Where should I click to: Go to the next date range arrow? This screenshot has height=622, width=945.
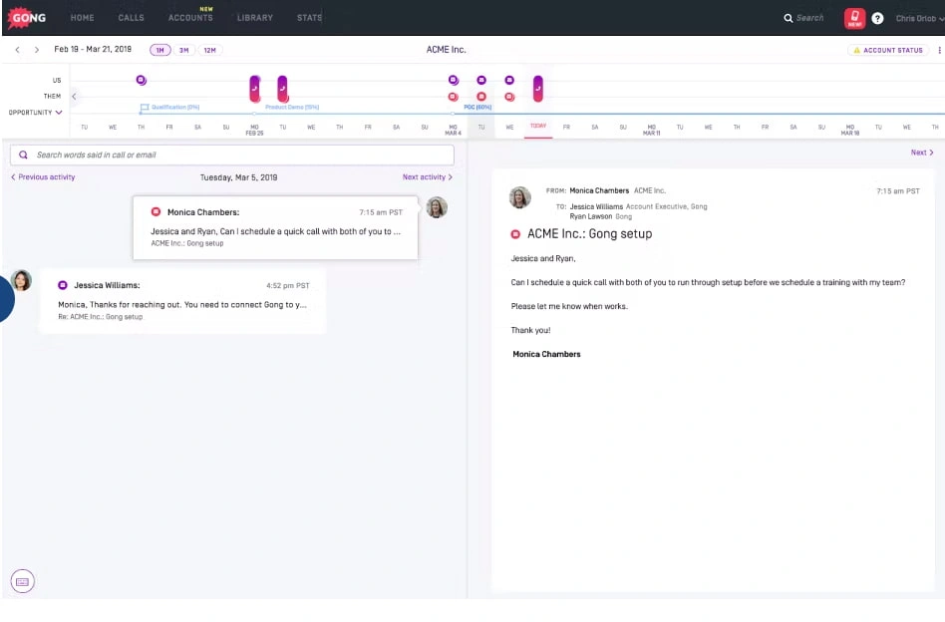click(37, 50)
